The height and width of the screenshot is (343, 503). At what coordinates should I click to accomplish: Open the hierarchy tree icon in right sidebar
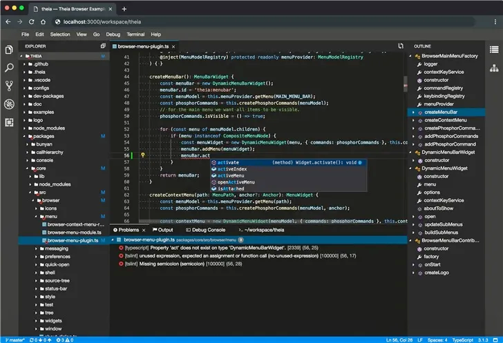click(494, 68)
